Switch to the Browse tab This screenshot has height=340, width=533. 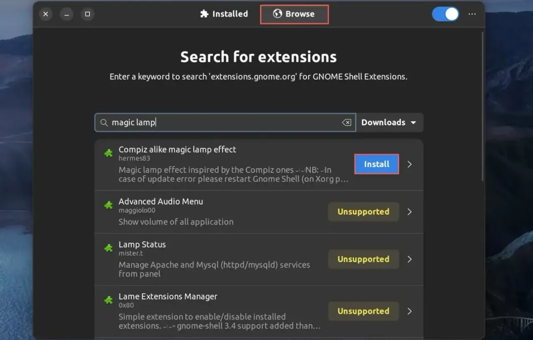tap(294, 14)
